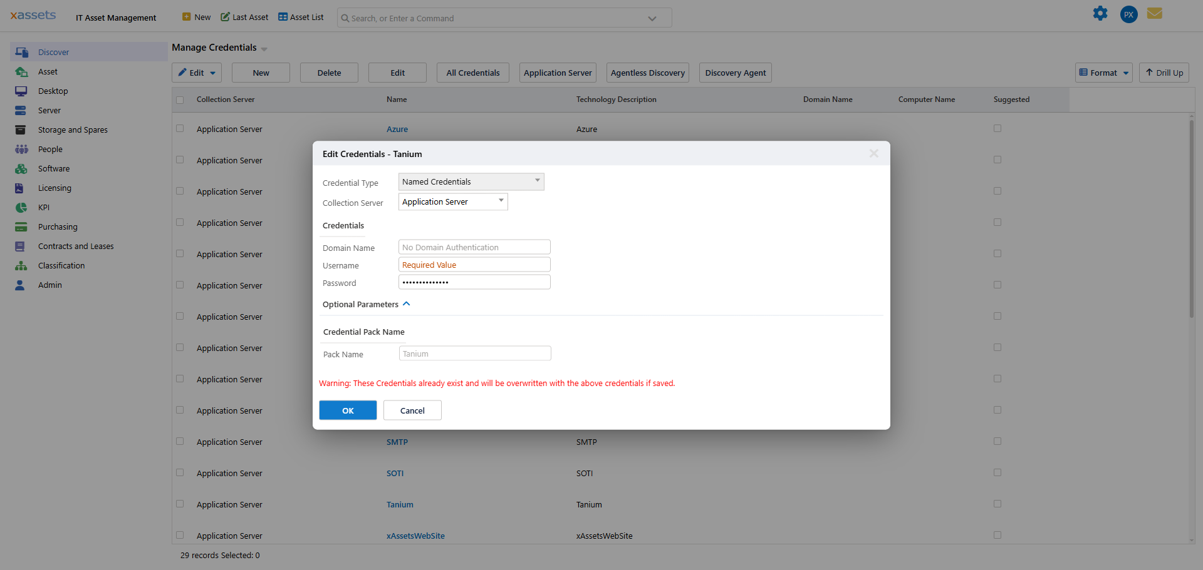
Task: Click the vertical scrollbar of credentials list
Action: tap(1191, 219)
